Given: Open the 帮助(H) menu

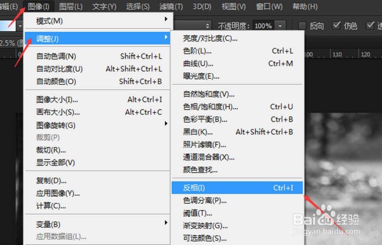Looking at the screenshot, I should [305, 6].
